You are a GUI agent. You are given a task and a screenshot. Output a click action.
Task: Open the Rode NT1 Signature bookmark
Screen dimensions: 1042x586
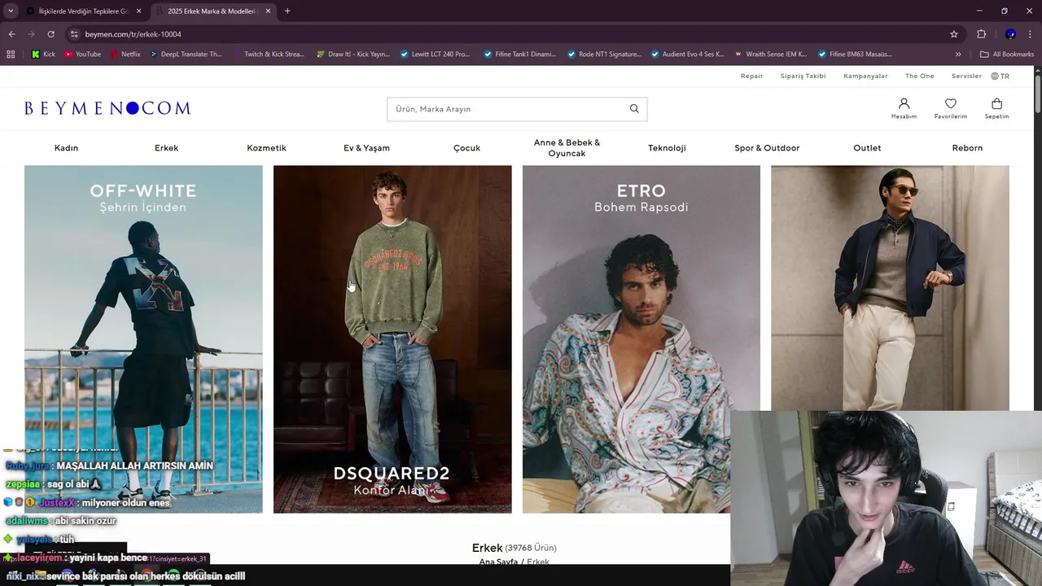click(x=603, y=55)
